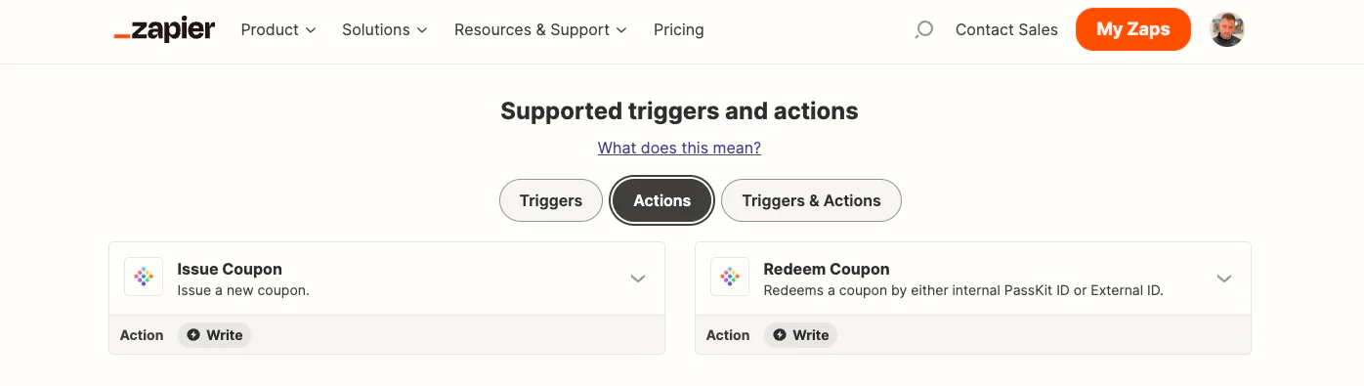Click the Issue Coupon title
The height and width of the screenshot is (386, 1364).
point(230,269)
